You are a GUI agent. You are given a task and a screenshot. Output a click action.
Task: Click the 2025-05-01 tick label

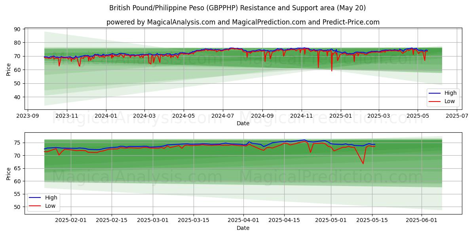click(331, 220)
